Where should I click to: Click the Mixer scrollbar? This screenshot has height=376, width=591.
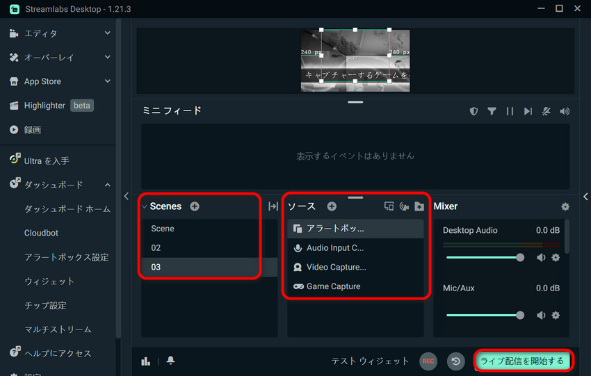tap(567, 236)
